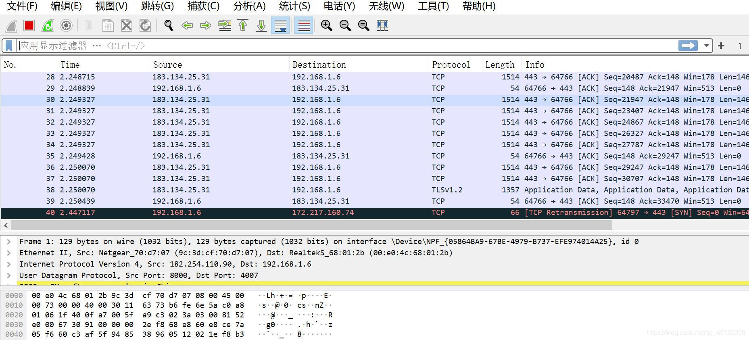Open the 捕获(C) menu

(203, 6)
